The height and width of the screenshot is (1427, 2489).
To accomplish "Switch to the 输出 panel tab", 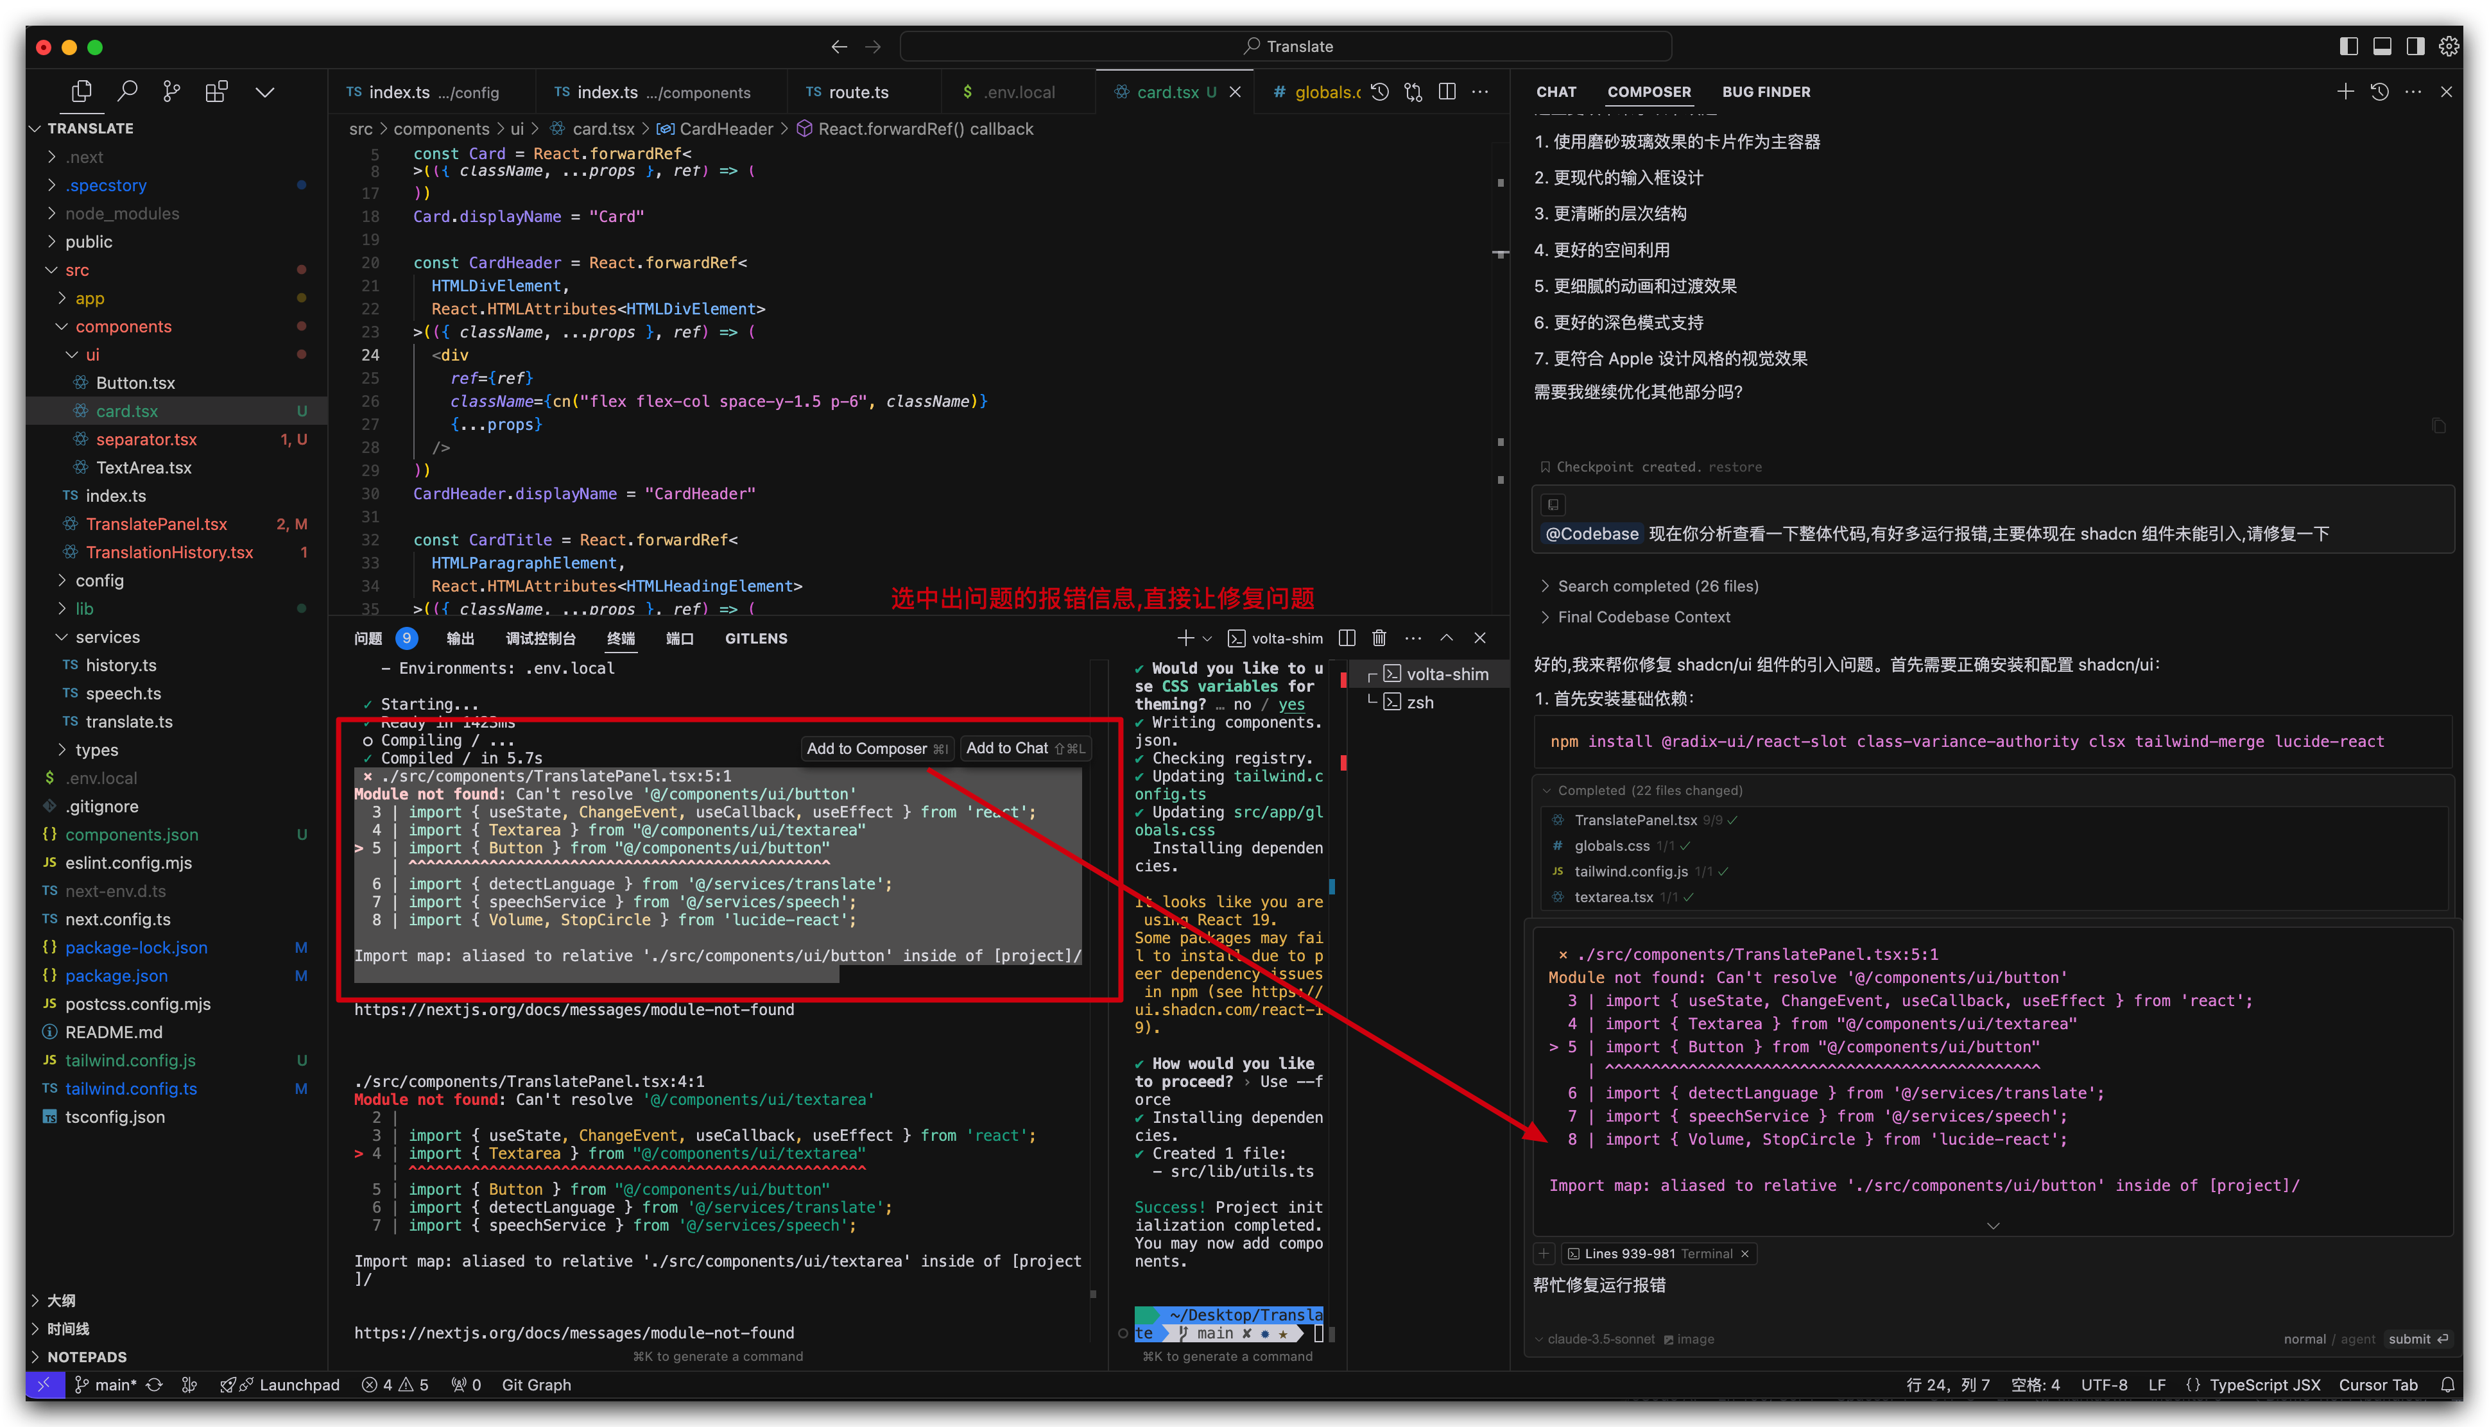I will point(460,638).
